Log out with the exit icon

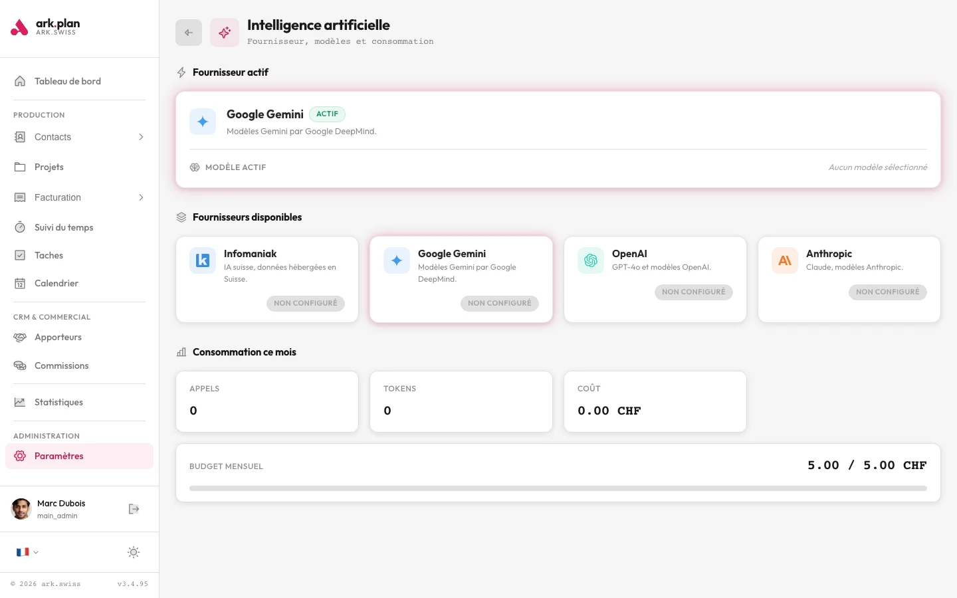tap(134, 509)
